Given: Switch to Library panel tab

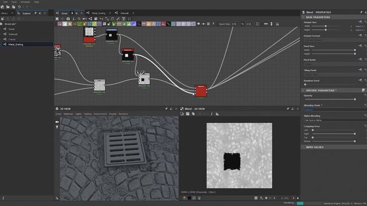Looking at the screenshot, I should [x=5, y=13].
